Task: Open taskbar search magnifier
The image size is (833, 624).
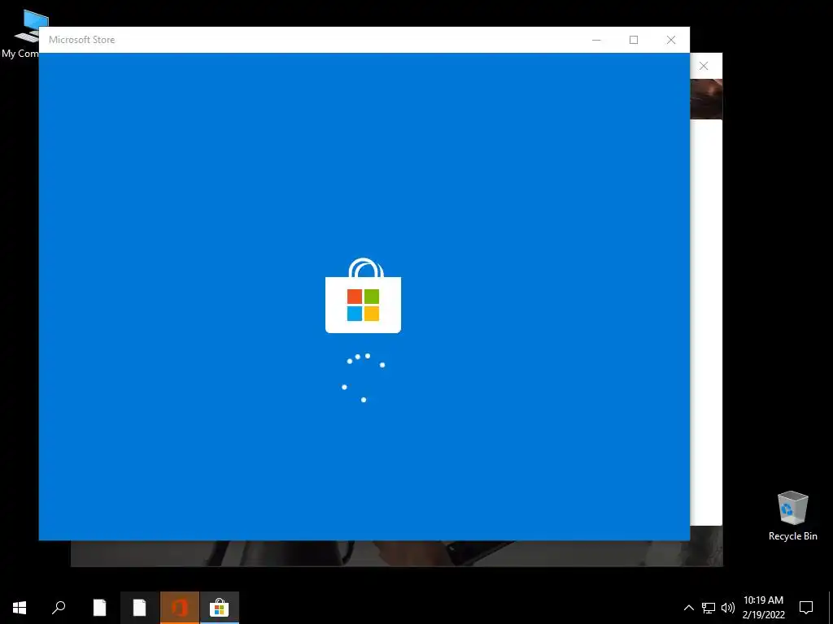Action: pos(59,608)
